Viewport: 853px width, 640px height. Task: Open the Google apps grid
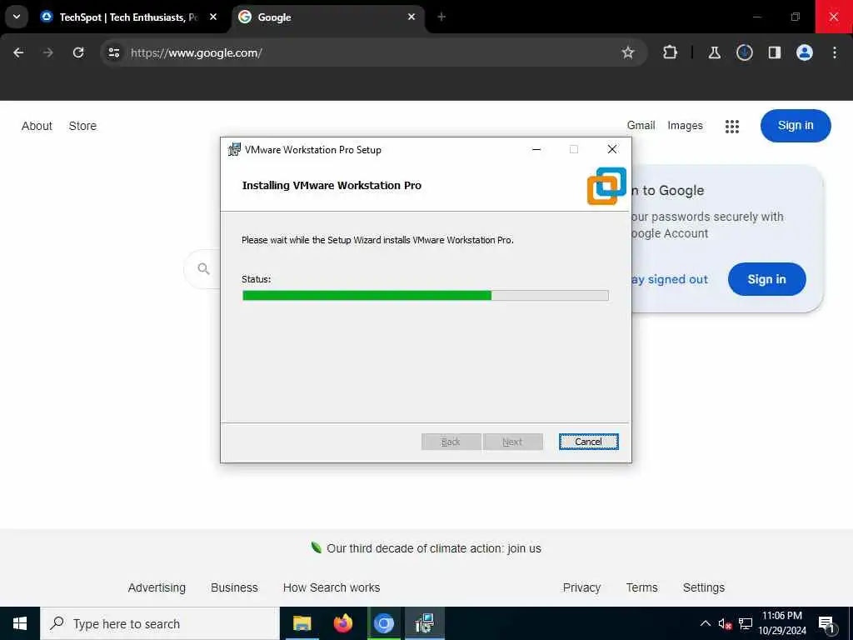(x=732, y=127)
